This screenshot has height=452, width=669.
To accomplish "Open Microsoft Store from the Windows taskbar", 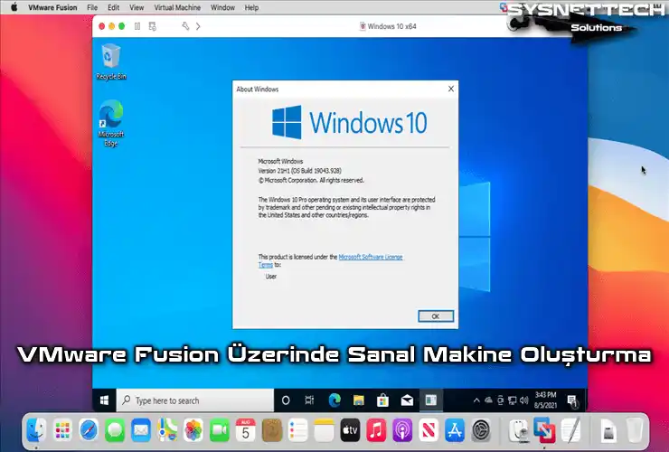I will [382, 400].
